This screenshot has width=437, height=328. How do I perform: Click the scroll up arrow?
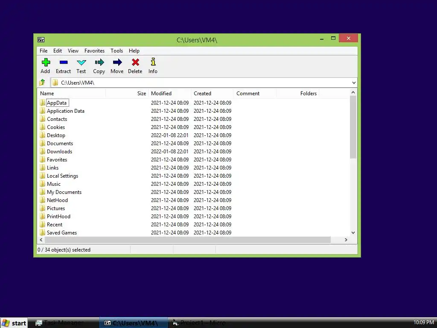click(353, 92)
